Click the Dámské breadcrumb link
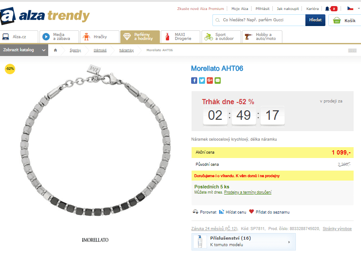The height and width of the screenshot is (270, 361). click(x=100, y=50)
